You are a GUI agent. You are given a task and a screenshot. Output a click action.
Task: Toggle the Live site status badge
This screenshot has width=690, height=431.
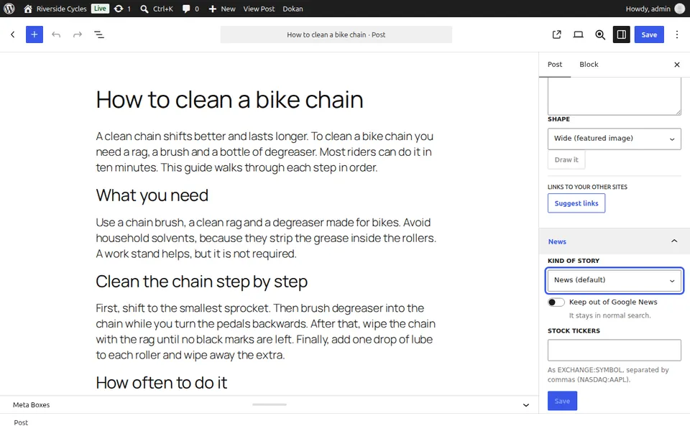100,9
